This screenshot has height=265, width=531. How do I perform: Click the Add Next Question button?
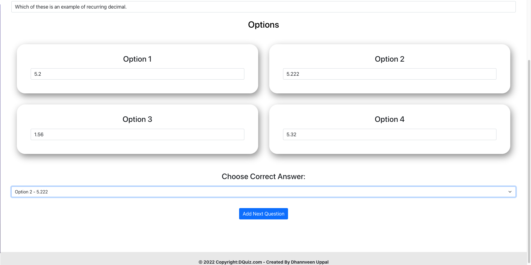point(263,214)
